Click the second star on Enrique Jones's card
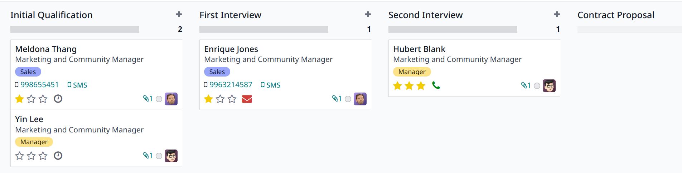The height and width of the screenshot is (173, 682). (x=220, y=99)
